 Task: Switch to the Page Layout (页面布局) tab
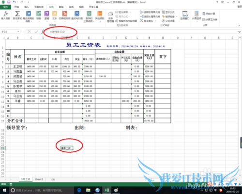(x=39, y=7)
